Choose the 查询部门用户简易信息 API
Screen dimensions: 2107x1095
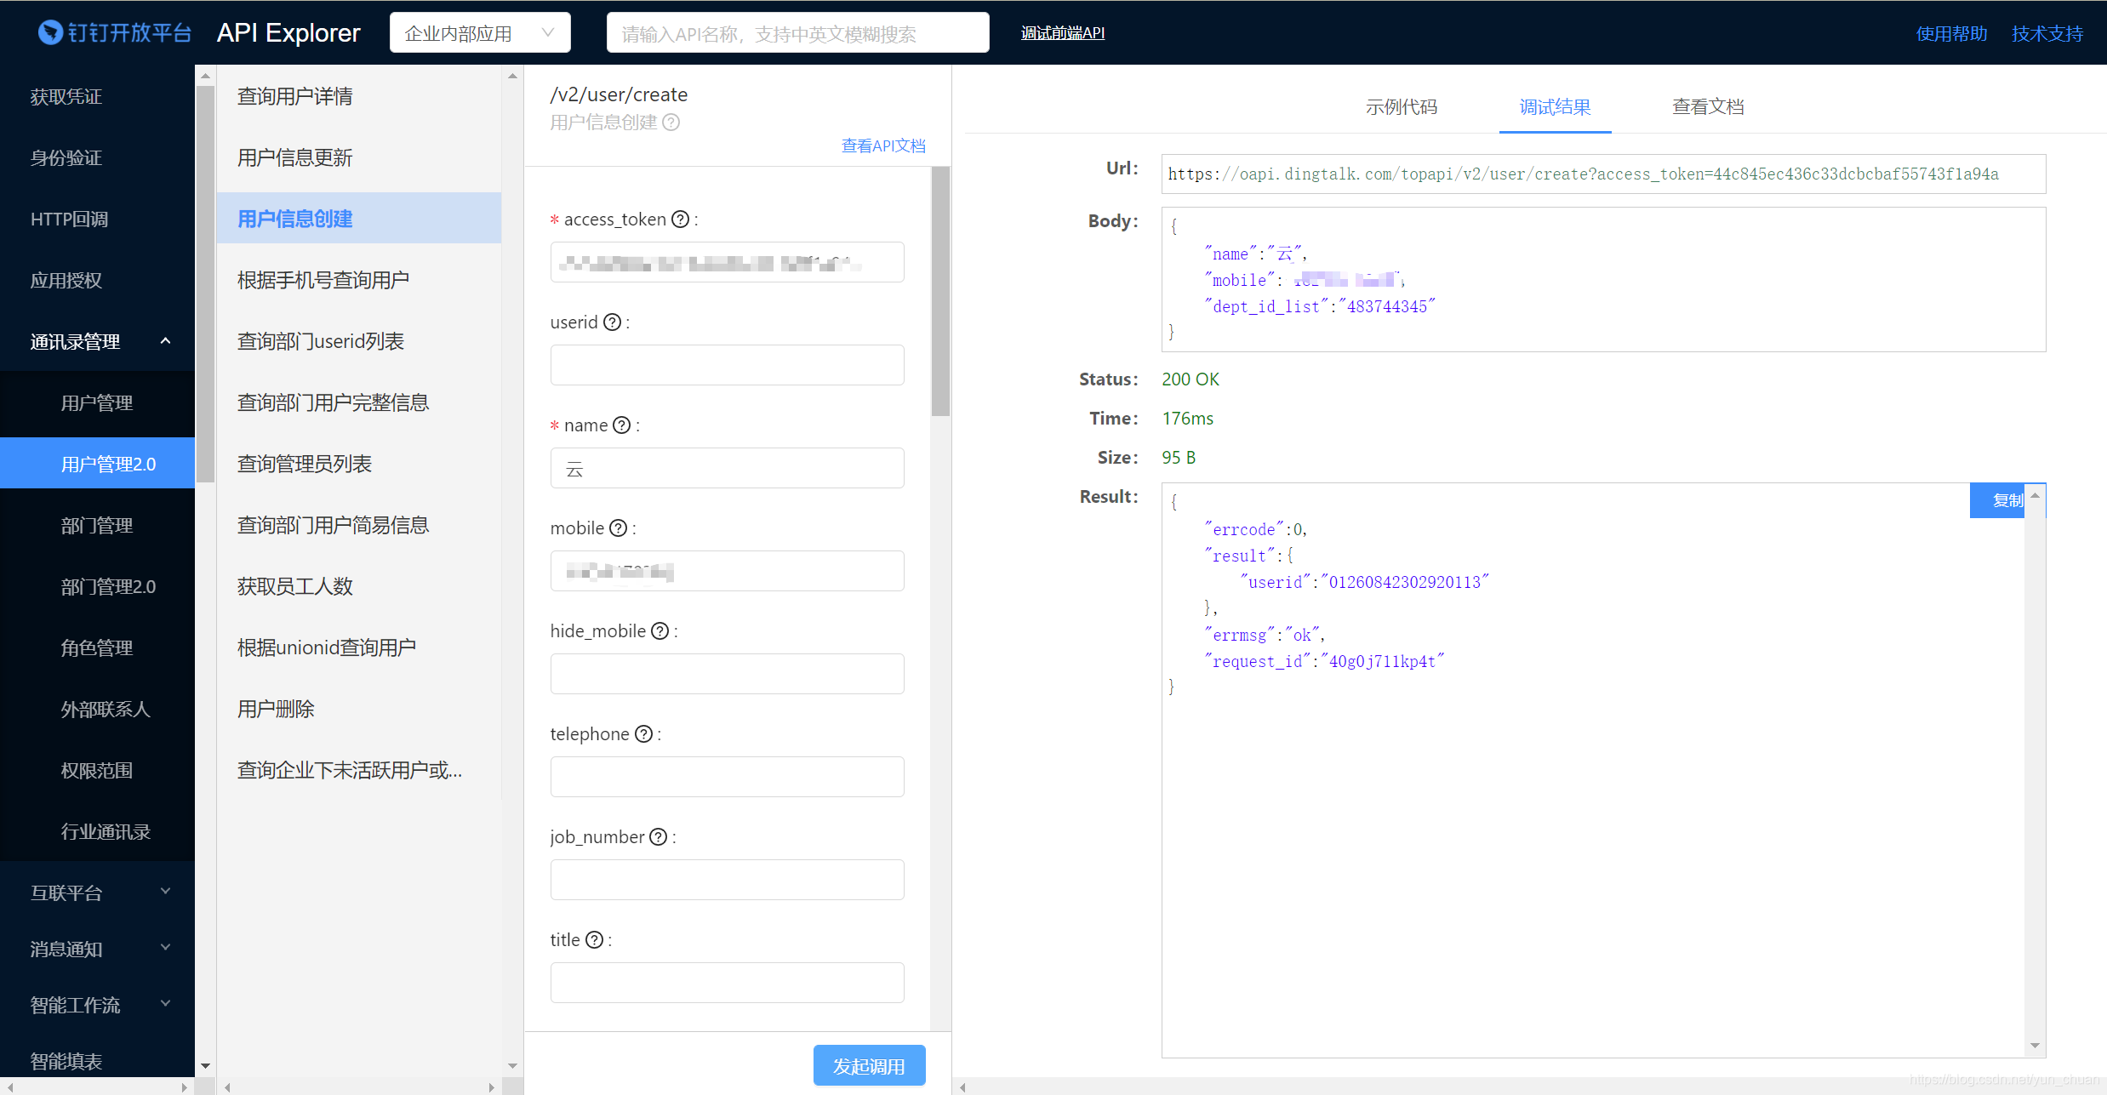tap(359, 525)
